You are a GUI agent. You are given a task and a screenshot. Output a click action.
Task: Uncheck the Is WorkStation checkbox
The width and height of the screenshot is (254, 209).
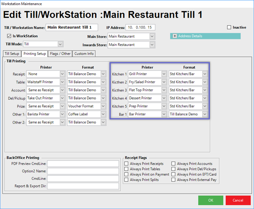coord(9,36)
